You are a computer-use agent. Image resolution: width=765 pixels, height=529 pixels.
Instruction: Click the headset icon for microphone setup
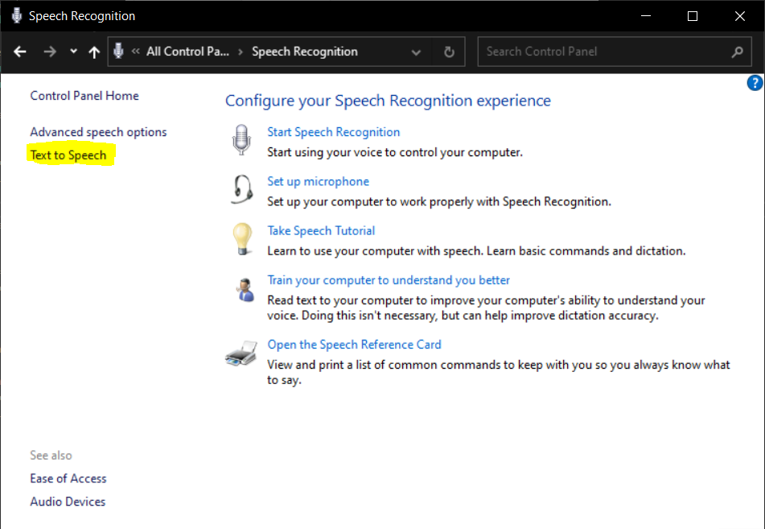241,190
